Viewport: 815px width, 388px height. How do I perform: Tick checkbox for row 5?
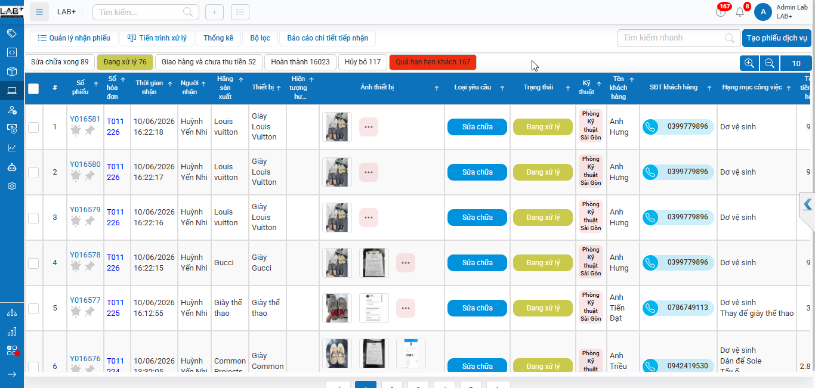(33, 308)
